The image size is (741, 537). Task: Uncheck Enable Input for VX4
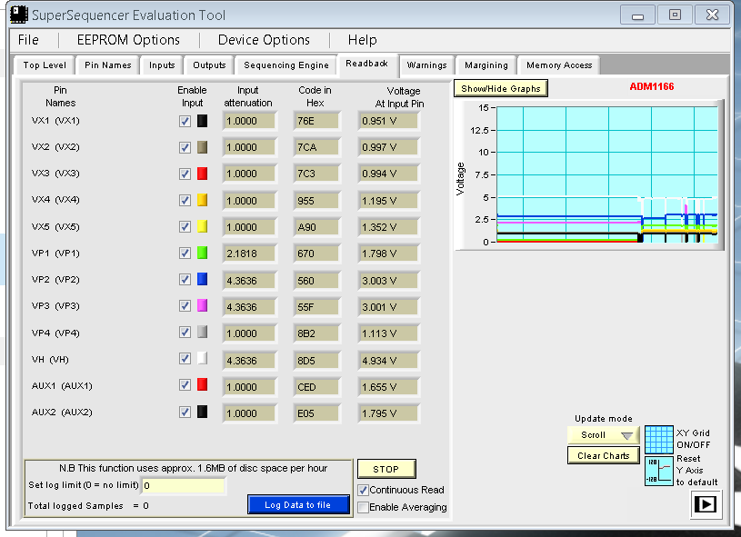[185, 201]
